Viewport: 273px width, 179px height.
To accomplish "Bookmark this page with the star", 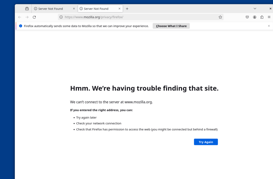I will [220, 17].
